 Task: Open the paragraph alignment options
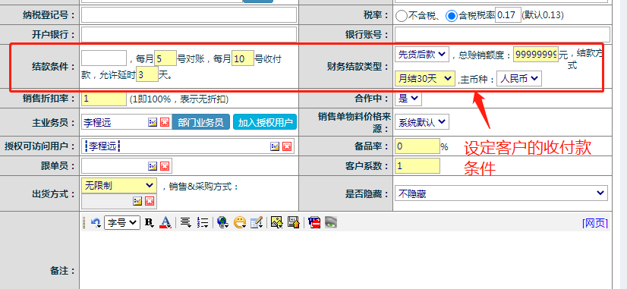click(x=185, y=223)
